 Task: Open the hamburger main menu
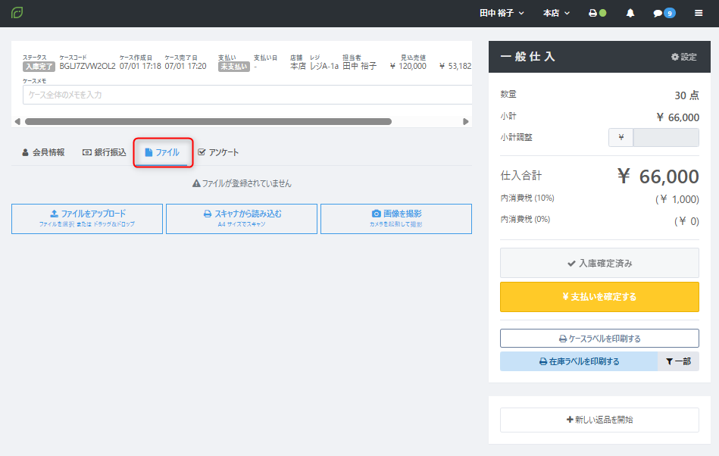point(699,14)
